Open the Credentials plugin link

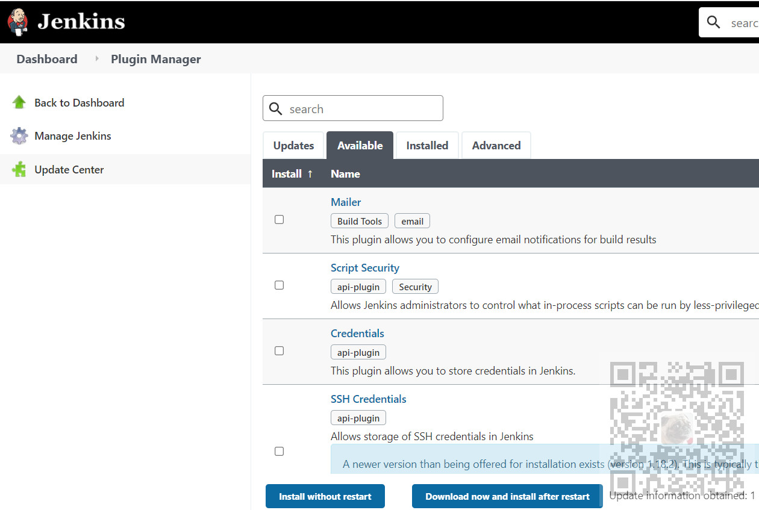(x=357, y=334)
